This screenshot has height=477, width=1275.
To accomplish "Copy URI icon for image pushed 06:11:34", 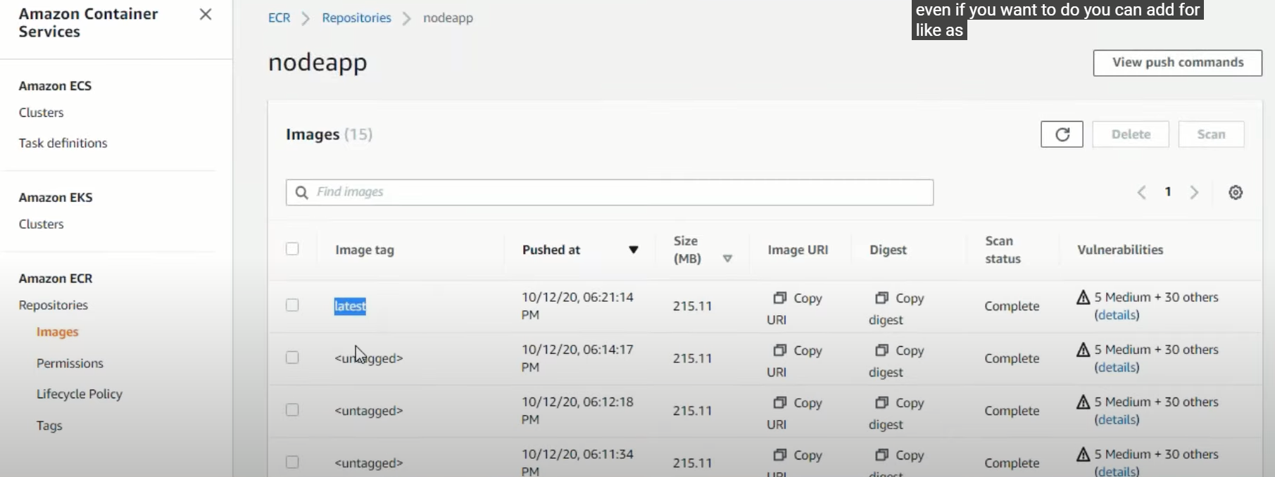I will tap(779, 454).
